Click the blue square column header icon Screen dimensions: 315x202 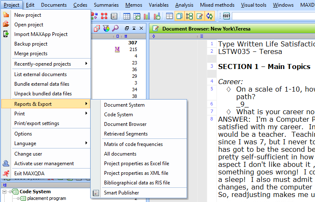pyautogui.click(x=117, y=36)
